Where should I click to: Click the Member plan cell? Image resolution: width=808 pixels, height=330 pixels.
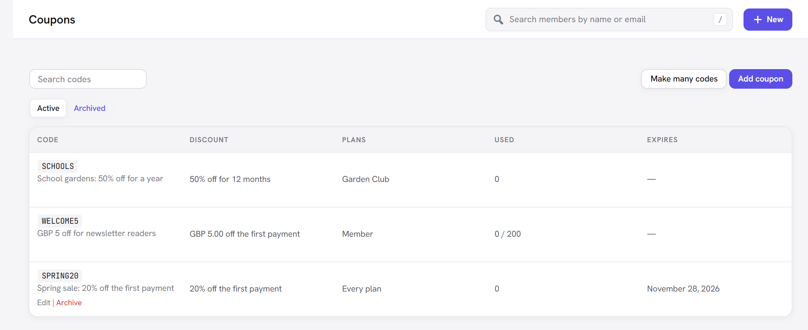click(357, 234)
